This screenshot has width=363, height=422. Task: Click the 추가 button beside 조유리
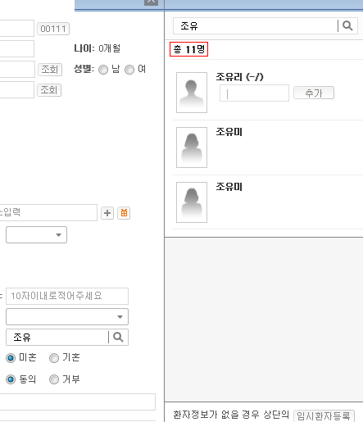coord(314,93)
